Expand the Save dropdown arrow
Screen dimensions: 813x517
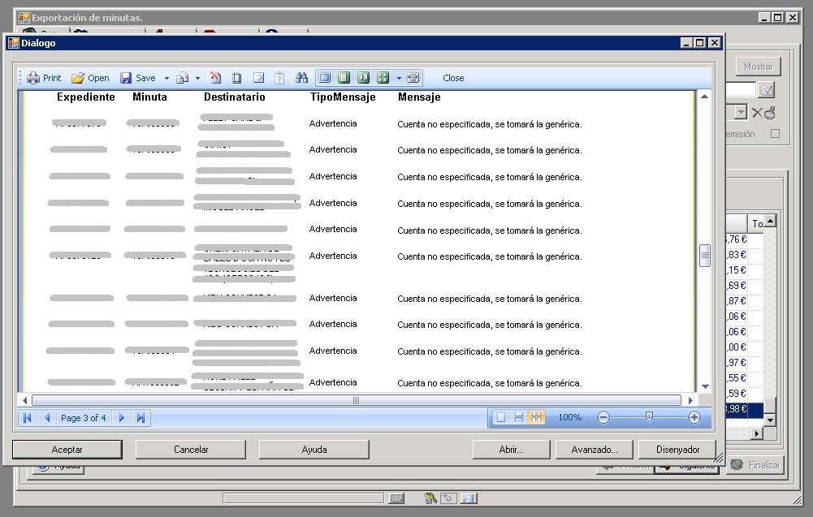point(166,79)
